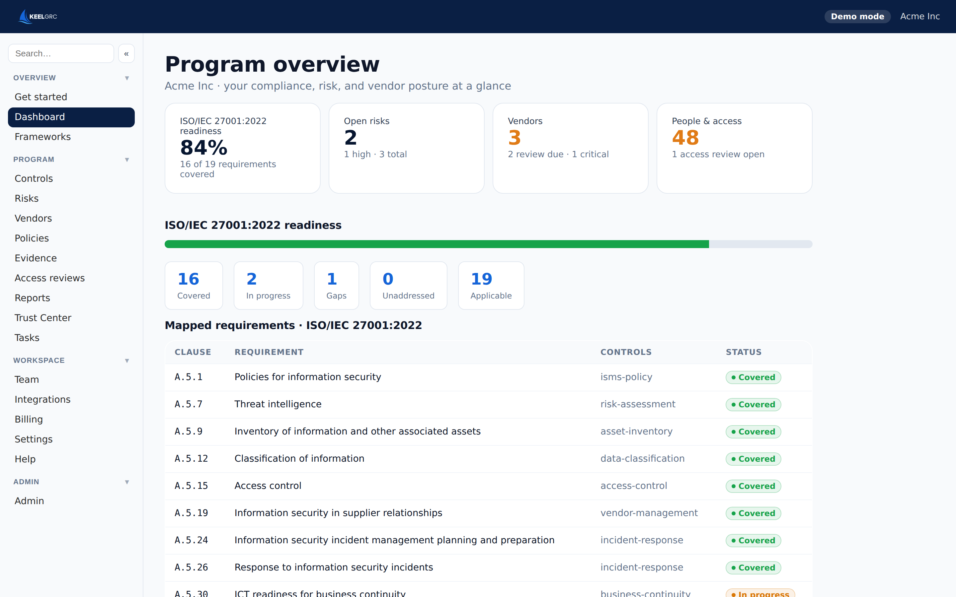956x597 pixels.
Task: Open the asset-inventory control link
Action: (636, 431)
